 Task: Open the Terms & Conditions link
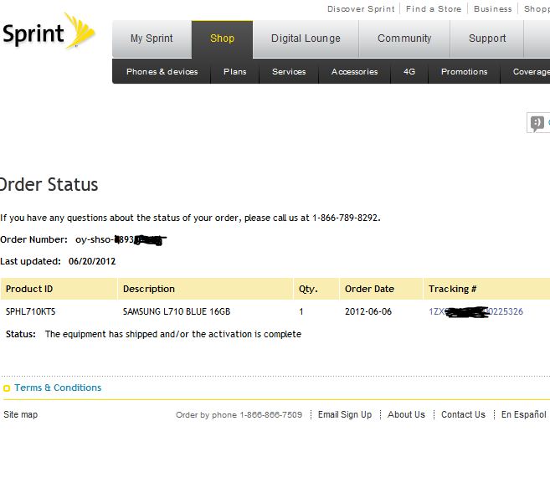pos(58,388)
